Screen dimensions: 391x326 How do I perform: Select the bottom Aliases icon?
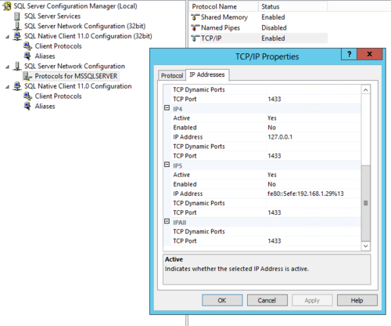pos(27,106)
